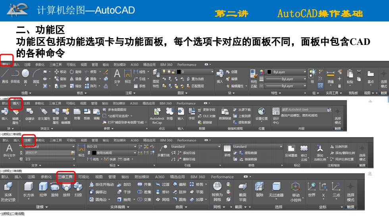The height and width of the screenshot is (219, 389).
Task: Open the ByLayer object color dropdown
Action: pyautogui.click(x=286, y=72)
